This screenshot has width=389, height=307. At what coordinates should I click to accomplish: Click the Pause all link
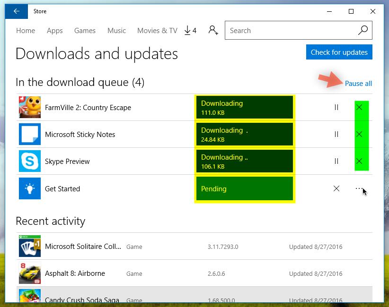(358, 84)
